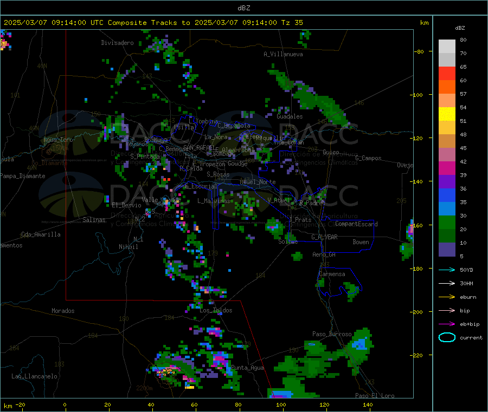
Task: Click the -220 tick on right axis
Action: click(x=417, y=356)
